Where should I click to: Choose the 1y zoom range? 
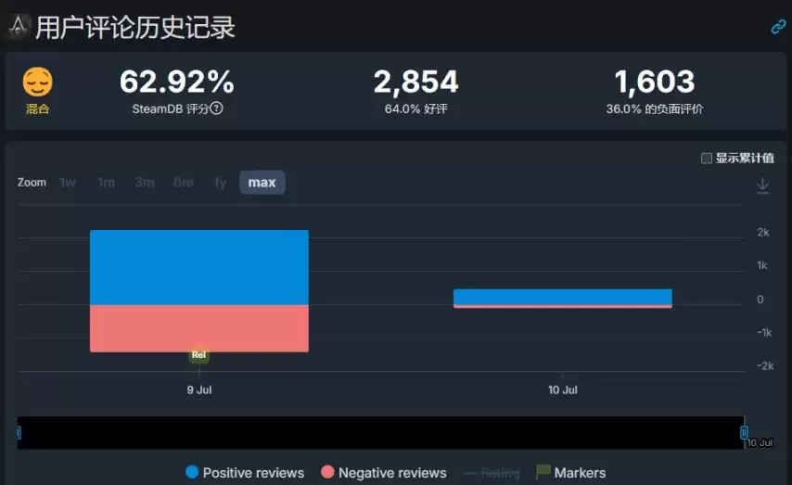tap(220, 183)
